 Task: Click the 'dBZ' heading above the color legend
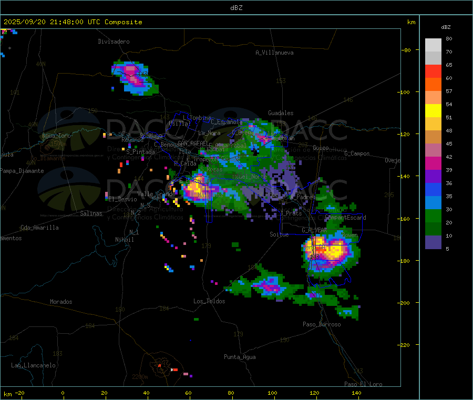click(446, 27)
